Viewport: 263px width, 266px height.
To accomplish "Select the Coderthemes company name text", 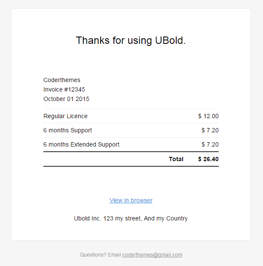I will coord(62,80).
